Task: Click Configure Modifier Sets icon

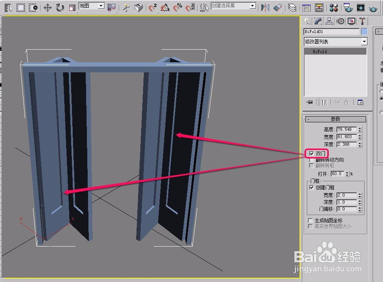Action: point(360,102)
